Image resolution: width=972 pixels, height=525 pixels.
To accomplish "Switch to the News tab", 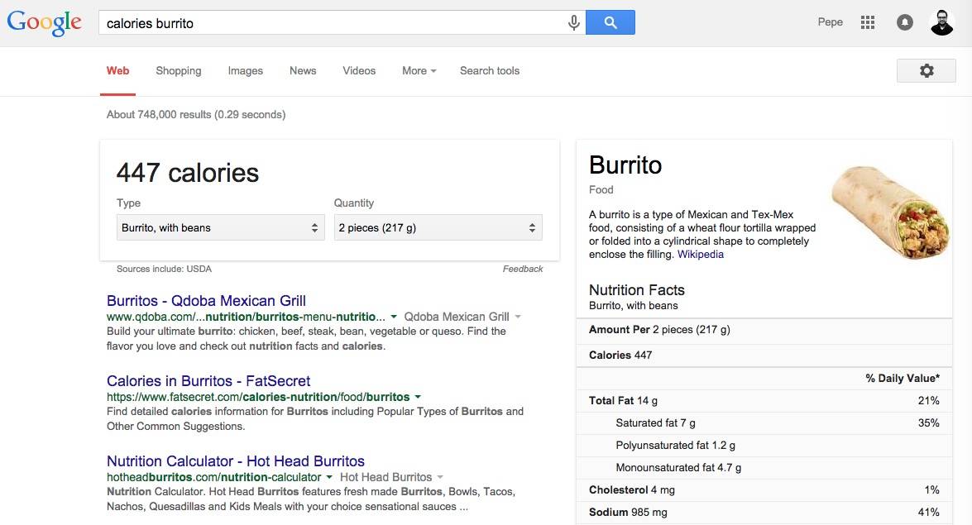I will [x=303, y=70].
